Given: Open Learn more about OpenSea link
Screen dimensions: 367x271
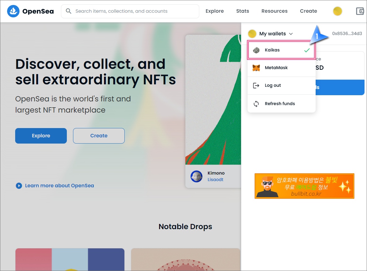Looking at the screenshot, I should point(59,186).
